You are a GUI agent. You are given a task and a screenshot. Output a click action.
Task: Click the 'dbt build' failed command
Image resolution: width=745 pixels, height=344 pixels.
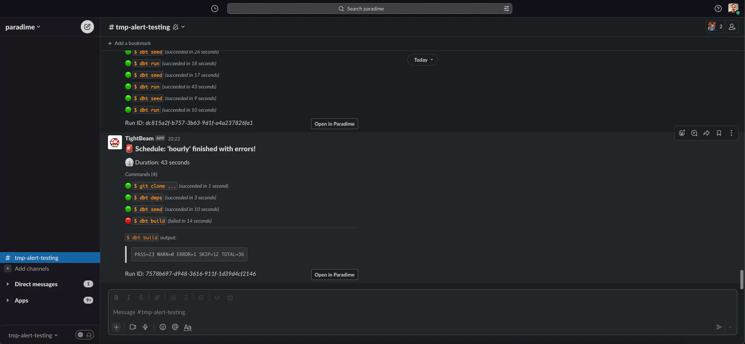coord(150,221)
